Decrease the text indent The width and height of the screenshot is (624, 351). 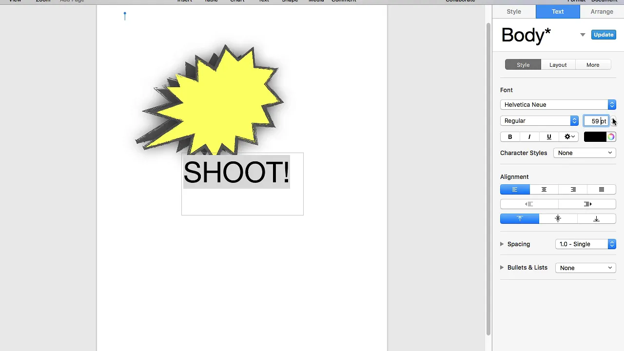529,204
